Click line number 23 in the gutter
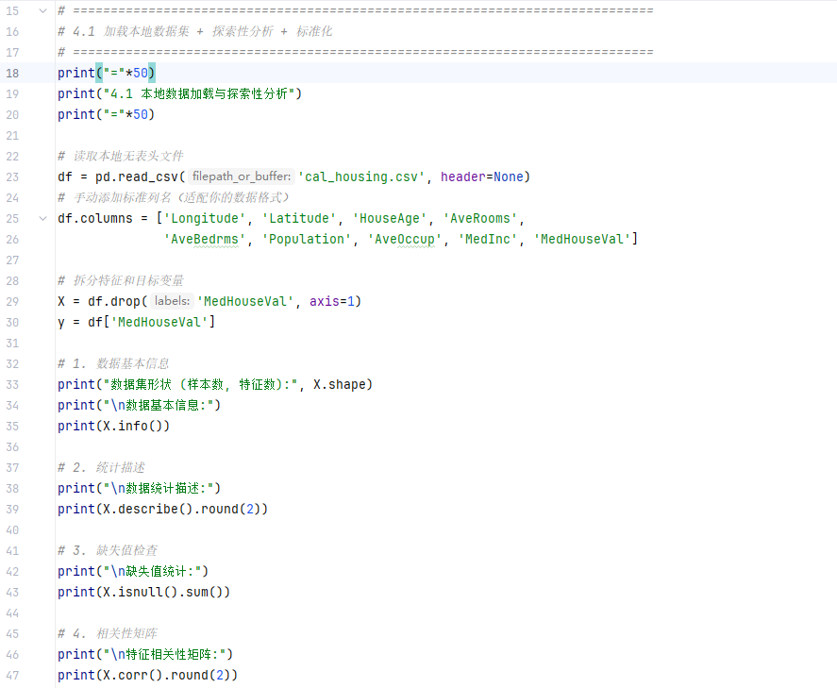The width and height of the screenshot is (837, 688). pos(12,176)
